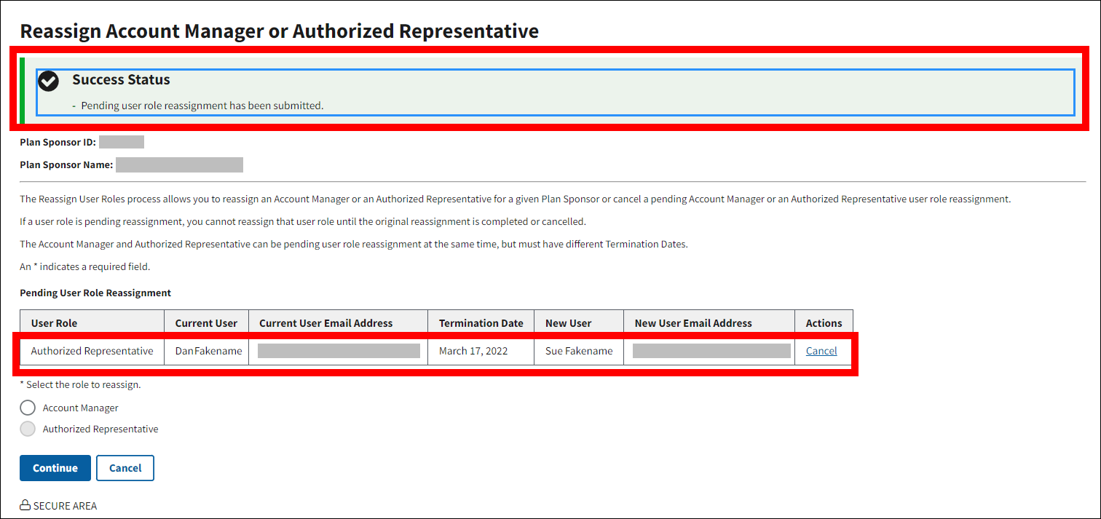Click the DanFakename table cell
The width and height of the screenshot is (1101, 519).
(x=208, y=351)
